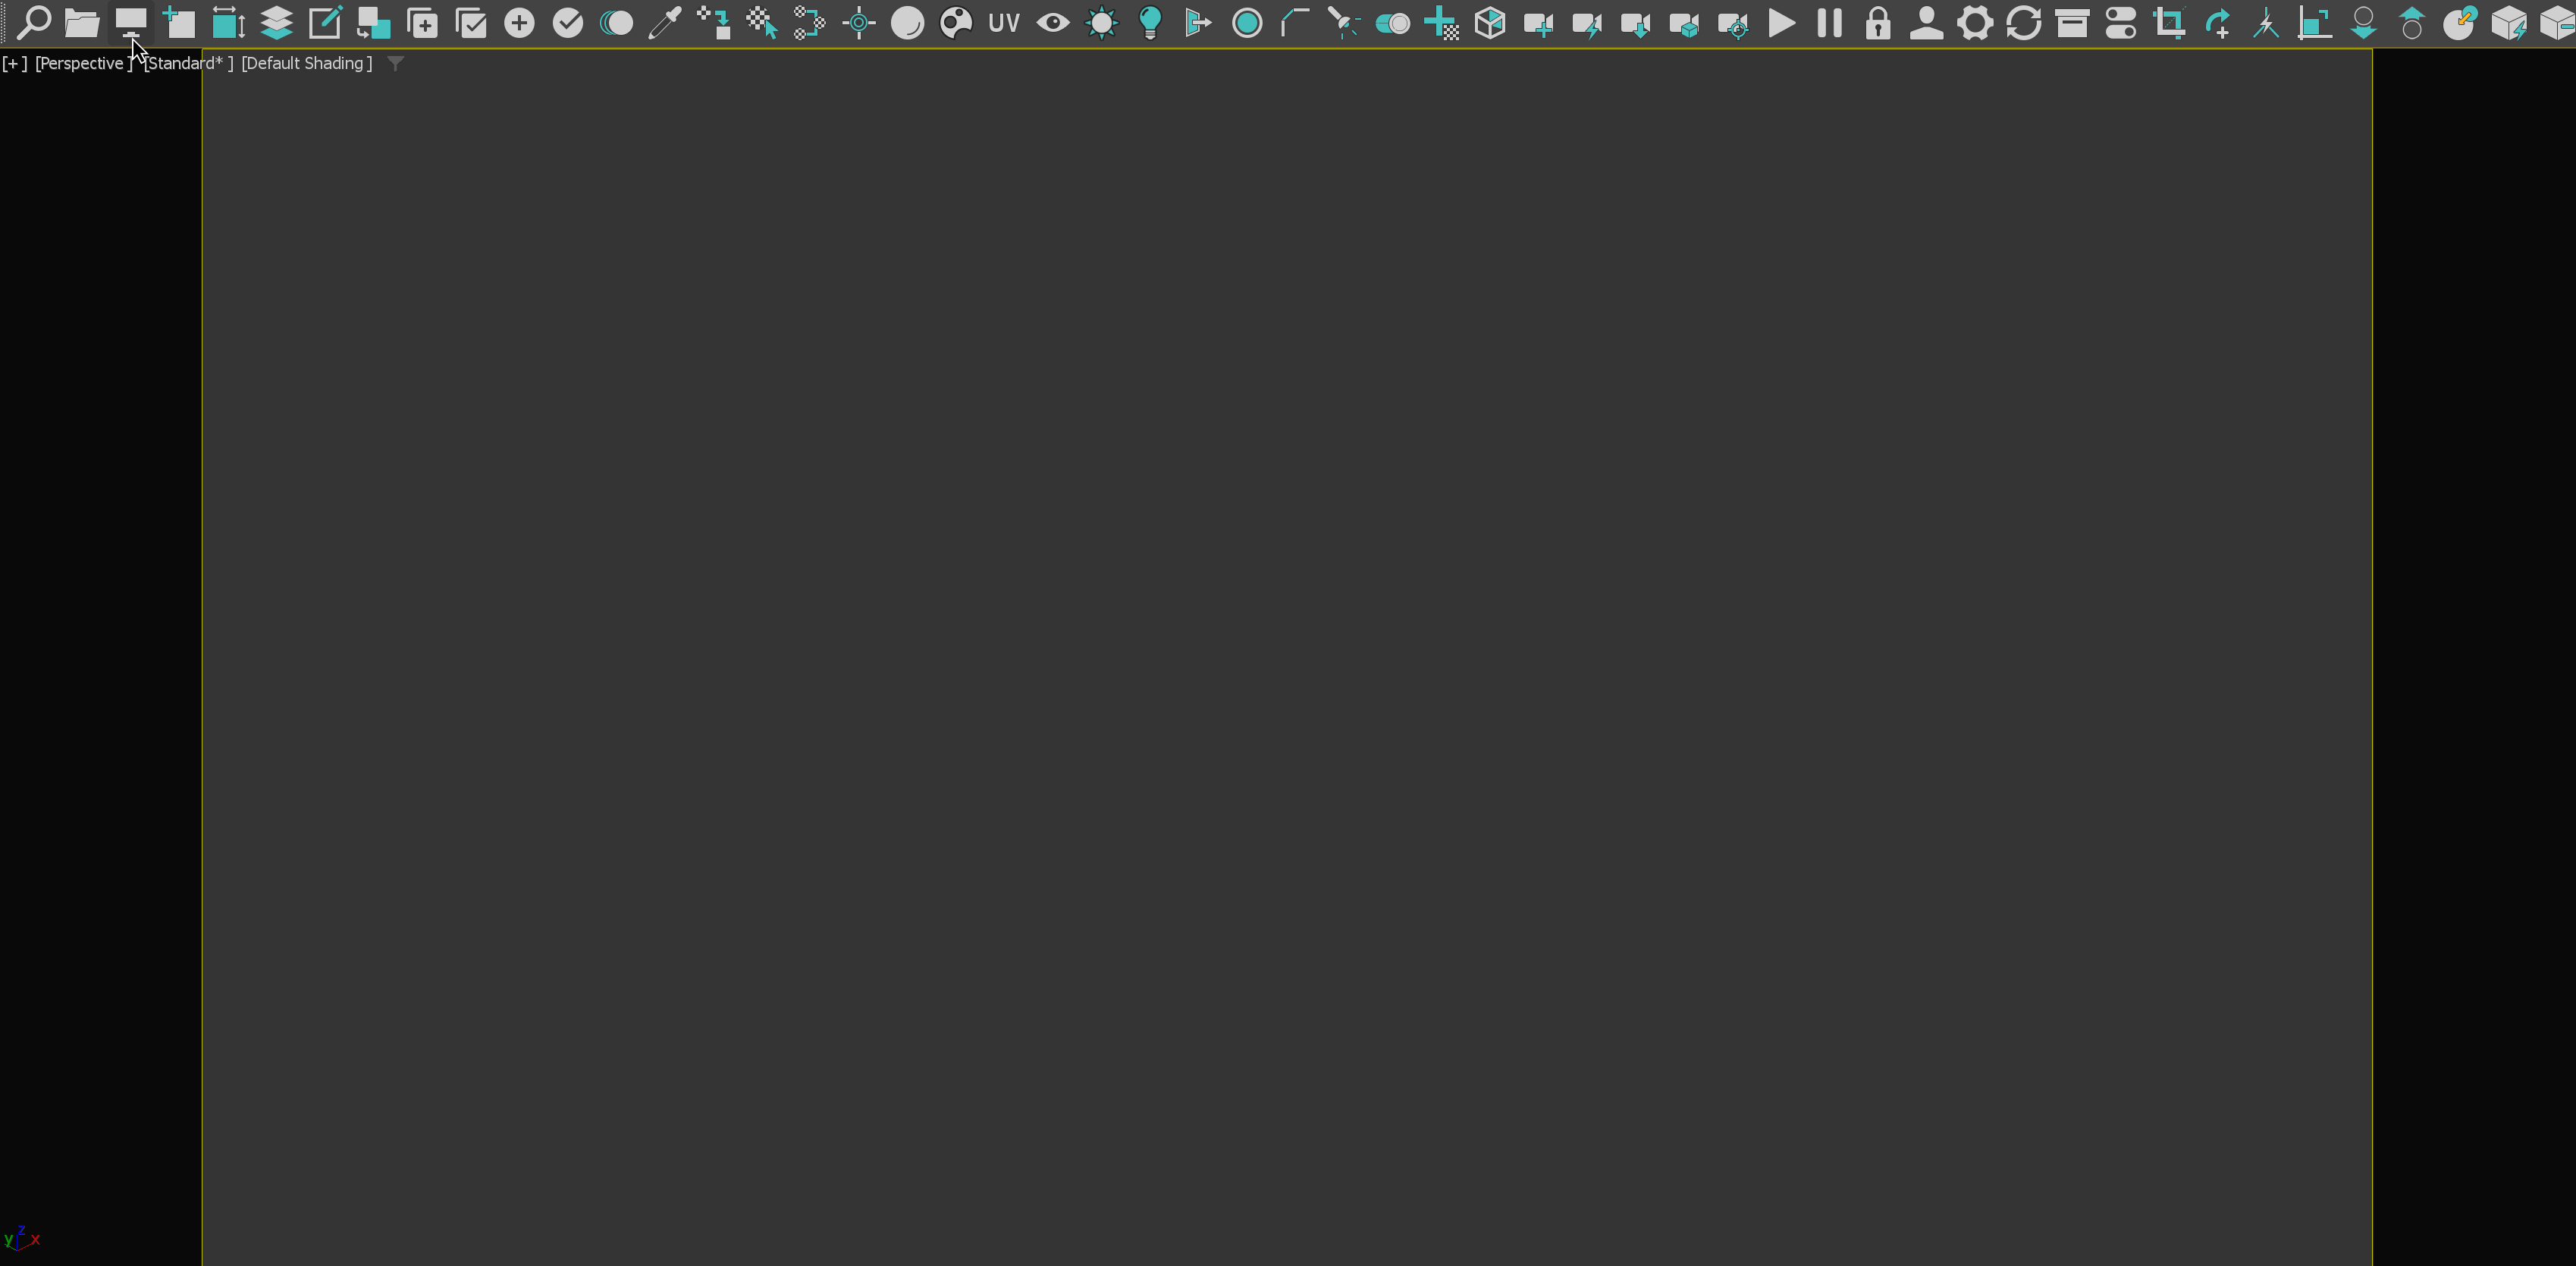Click the double toggle switches icon

point(2121,22)
